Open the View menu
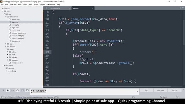This screenshot has height=104, width=185. [x=25, y=5]
